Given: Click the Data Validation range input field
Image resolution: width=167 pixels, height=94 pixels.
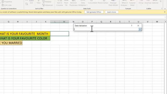Looking at the screenshot, I should tap(106, 29).
